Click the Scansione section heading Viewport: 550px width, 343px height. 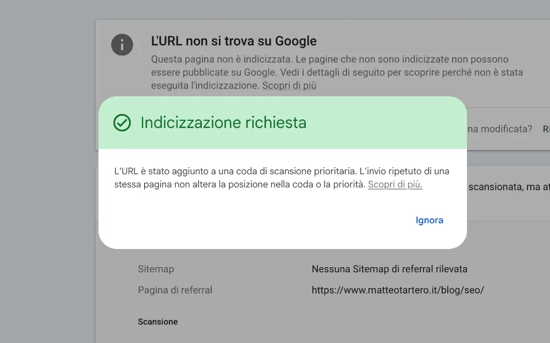point(158,322)
